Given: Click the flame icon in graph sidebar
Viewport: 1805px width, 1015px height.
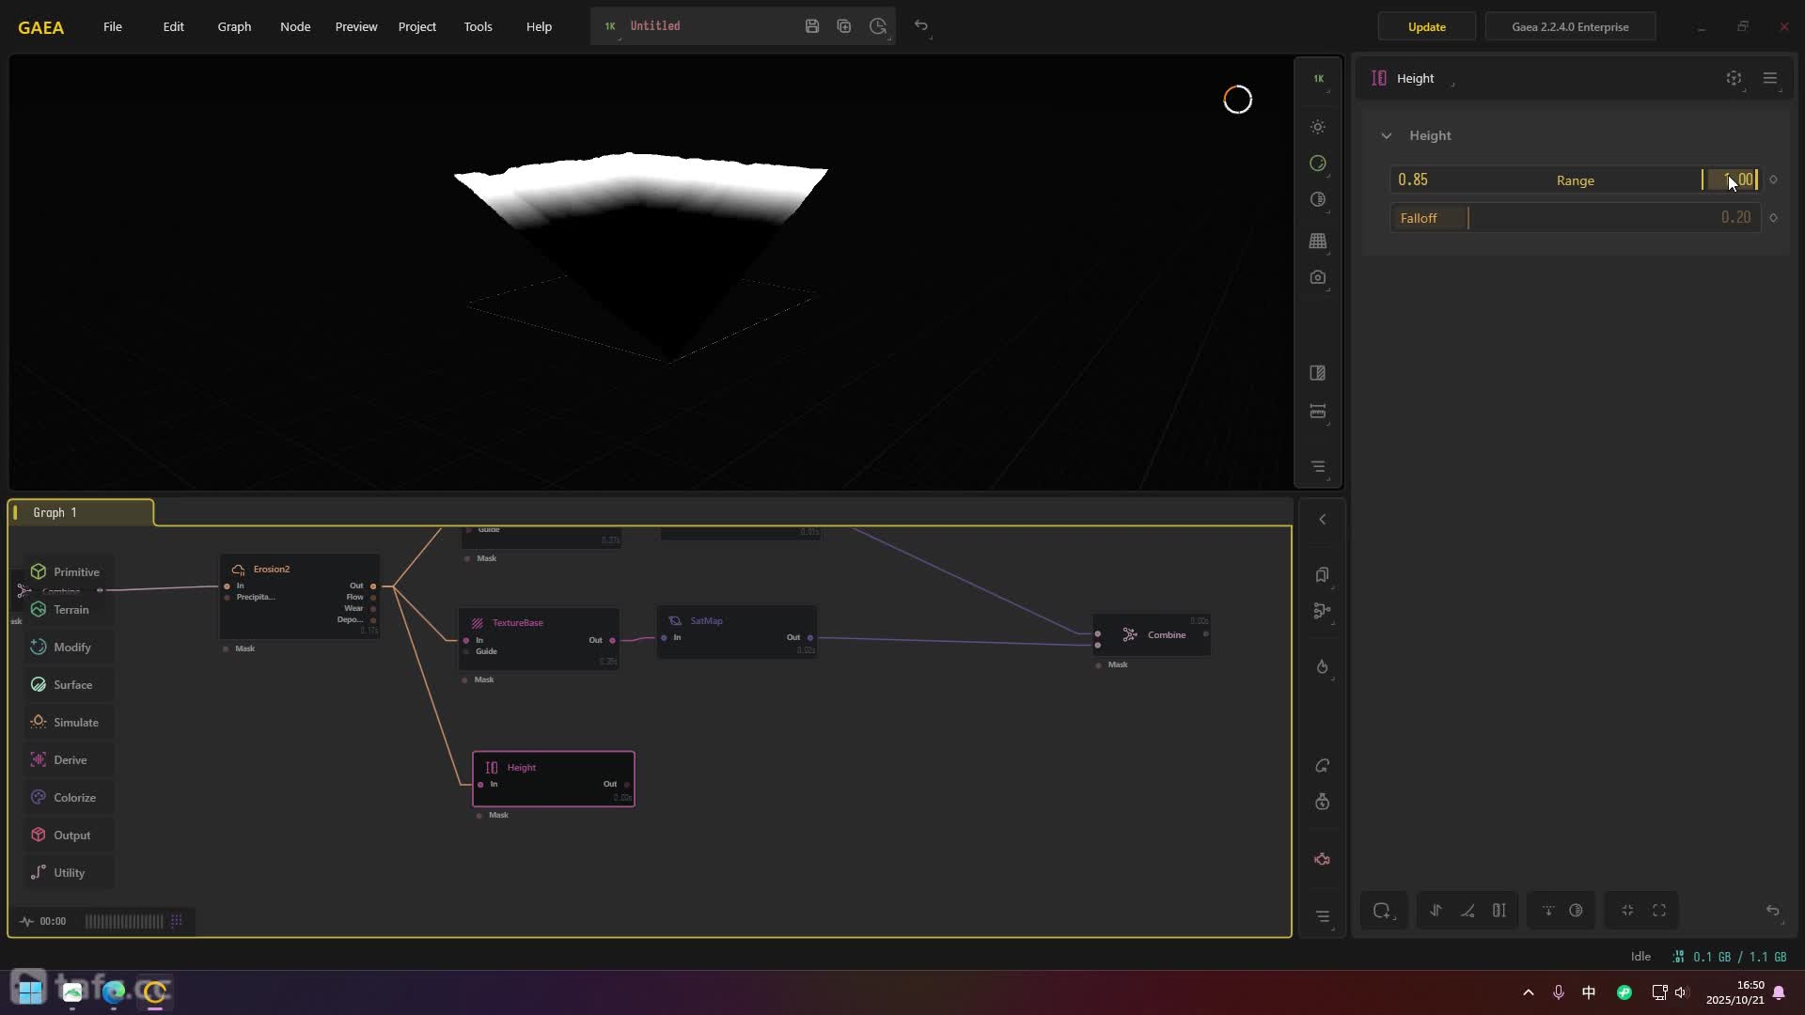Looking at the screenshot, I should [x=1323, y=667].
